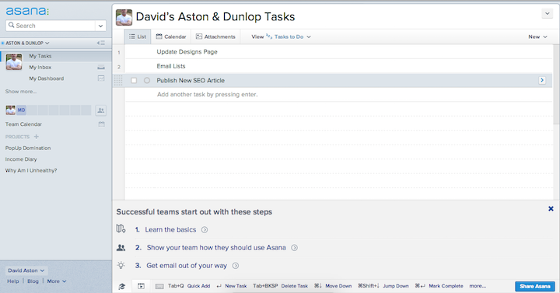Click the Search field
Screen dimensions: 560x293
(51, 26)
